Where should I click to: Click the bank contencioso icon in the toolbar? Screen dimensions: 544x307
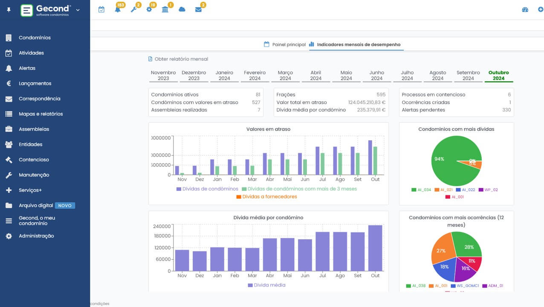(x=165, y=9)
